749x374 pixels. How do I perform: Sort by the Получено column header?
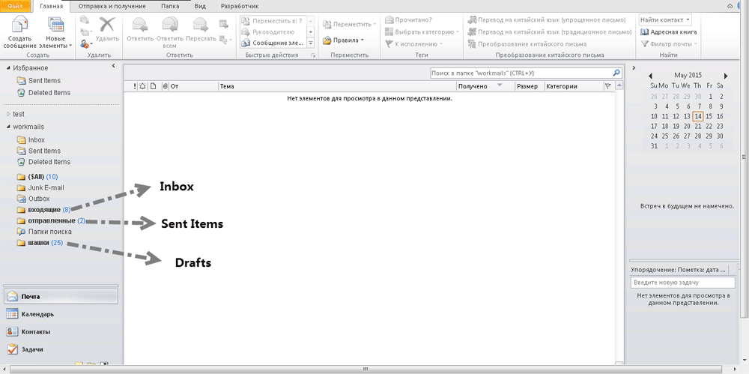click(x=485, y=86)
